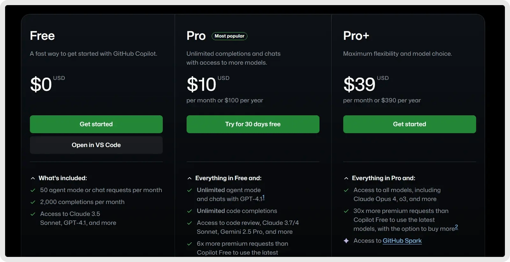The height and width of the screenshot is (262, 510).
Task: Click the "Most popular" badge
Action: (229, 36)
